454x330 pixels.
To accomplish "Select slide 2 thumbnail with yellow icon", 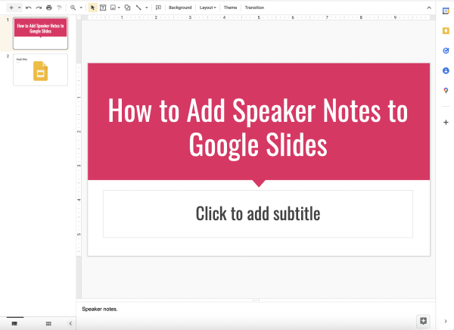I will (41, 70).
